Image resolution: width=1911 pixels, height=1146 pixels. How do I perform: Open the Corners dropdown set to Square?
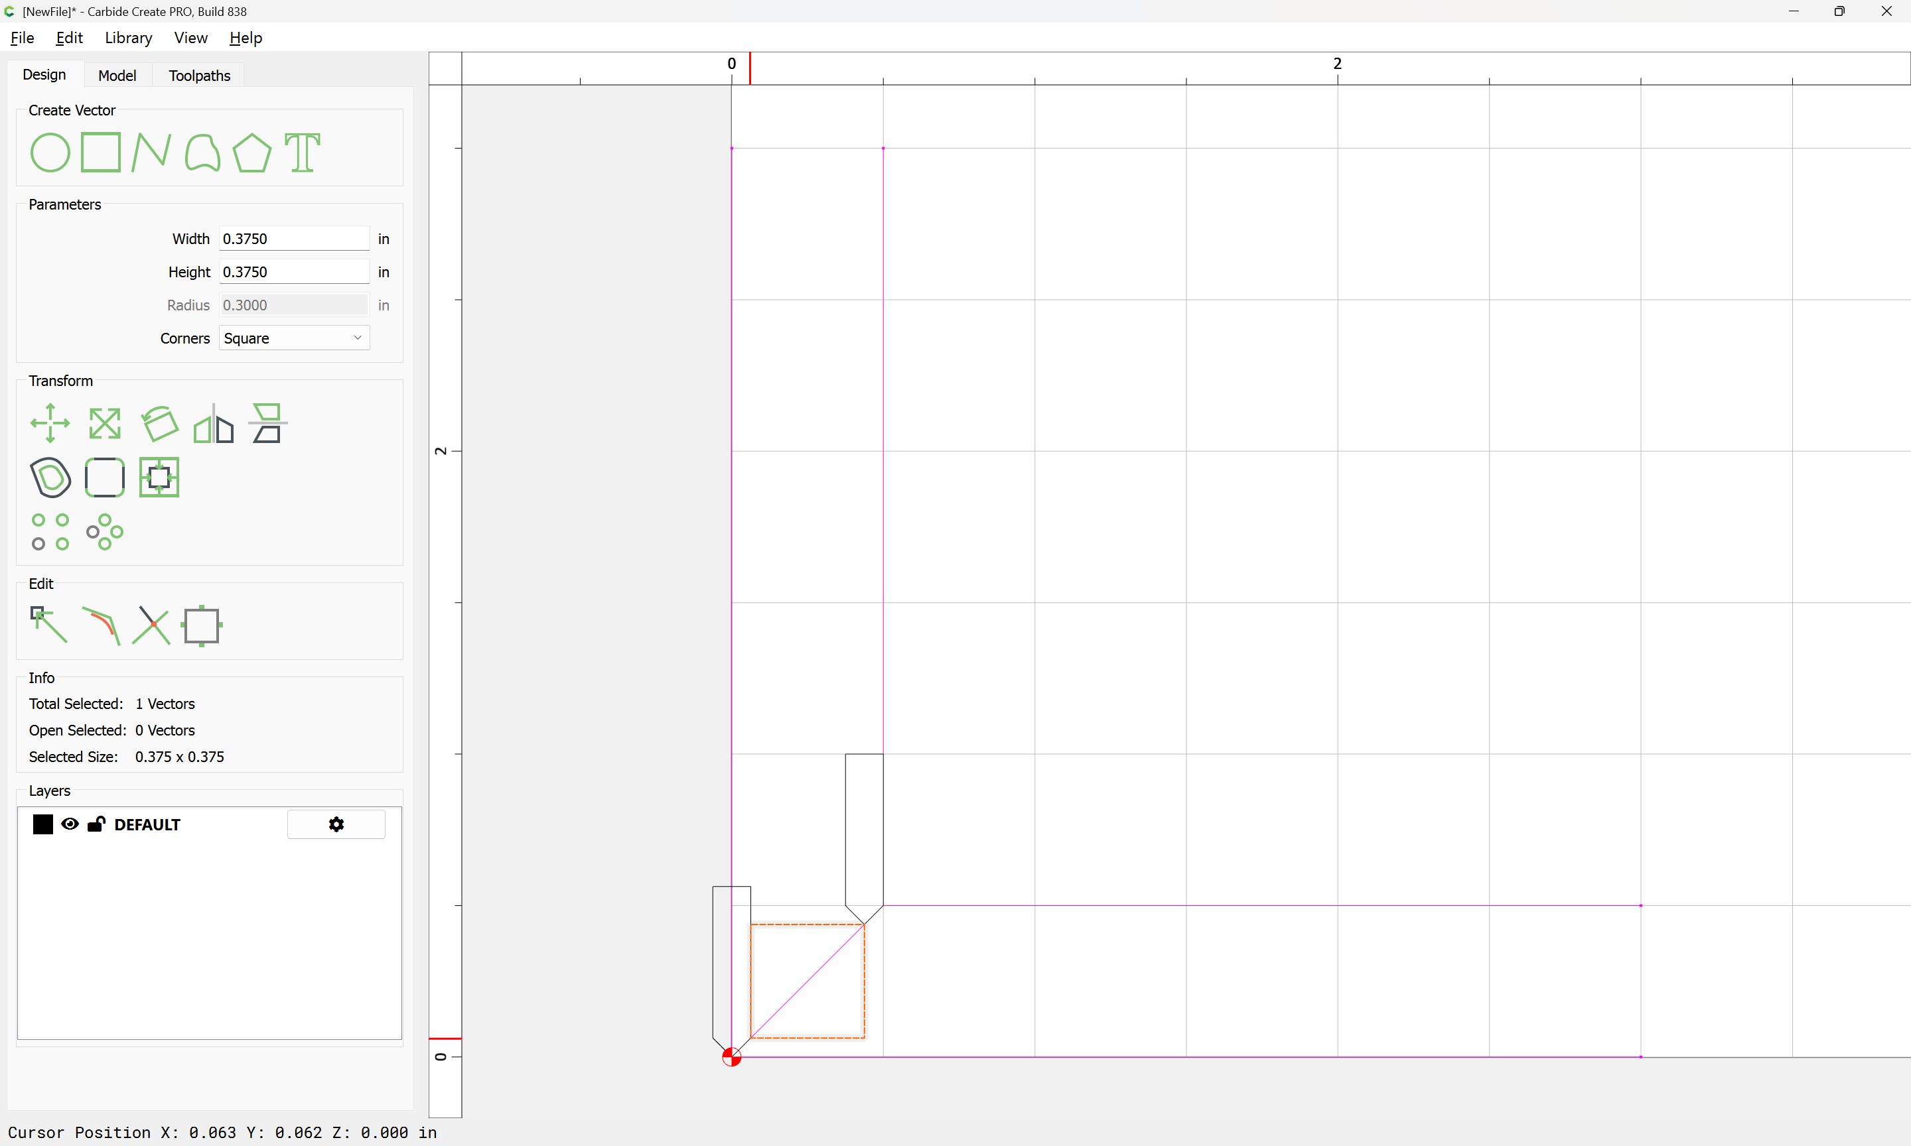[x=293, y=338]
